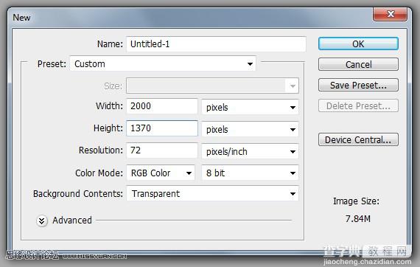This screenshot has height=267, width=420.
Task: Open the Height units dropdown
Action: pyautogui.click(x=250, y=130)
